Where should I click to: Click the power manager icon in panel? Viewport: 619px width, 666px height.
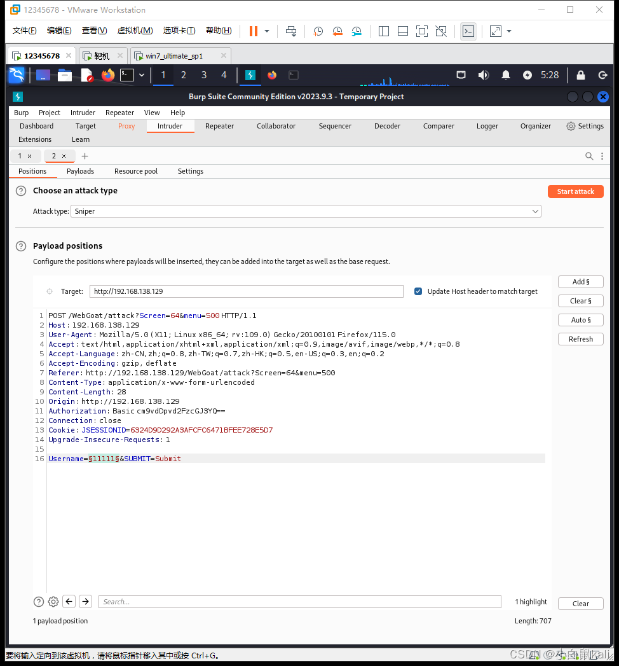(527, 75)
